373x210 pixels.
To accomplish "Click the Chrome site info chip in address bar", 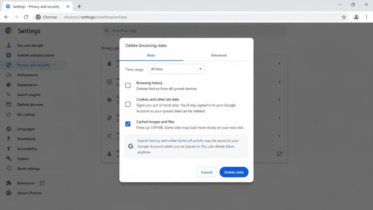I will (46, 17).
